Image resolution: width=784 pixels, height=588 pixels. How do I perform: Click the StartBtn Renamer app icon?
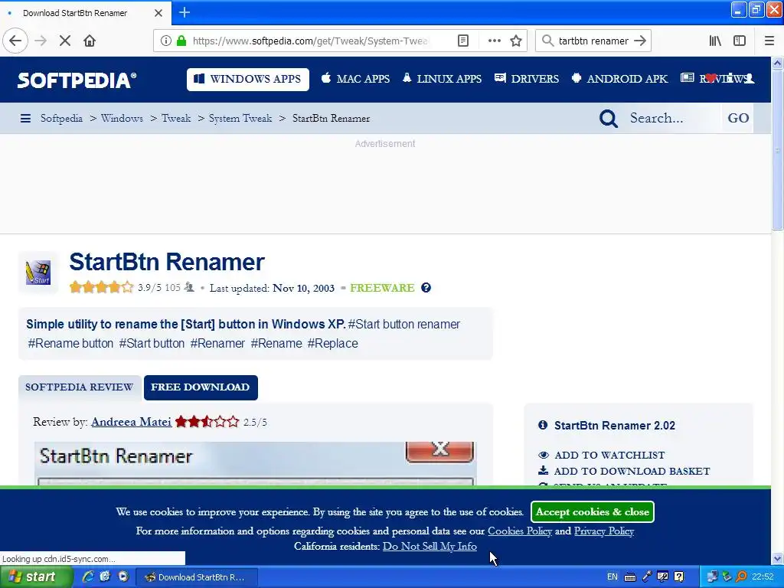click(x=38, y=273)
